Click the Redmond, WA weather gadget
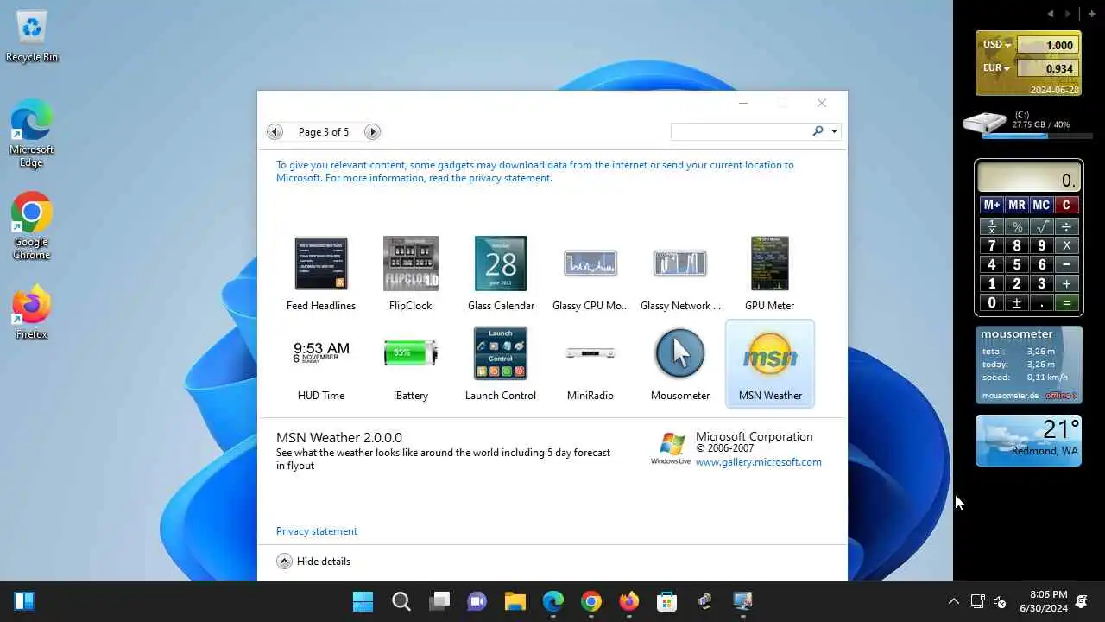The image size is (1105, 622). tap(1028, 441)
